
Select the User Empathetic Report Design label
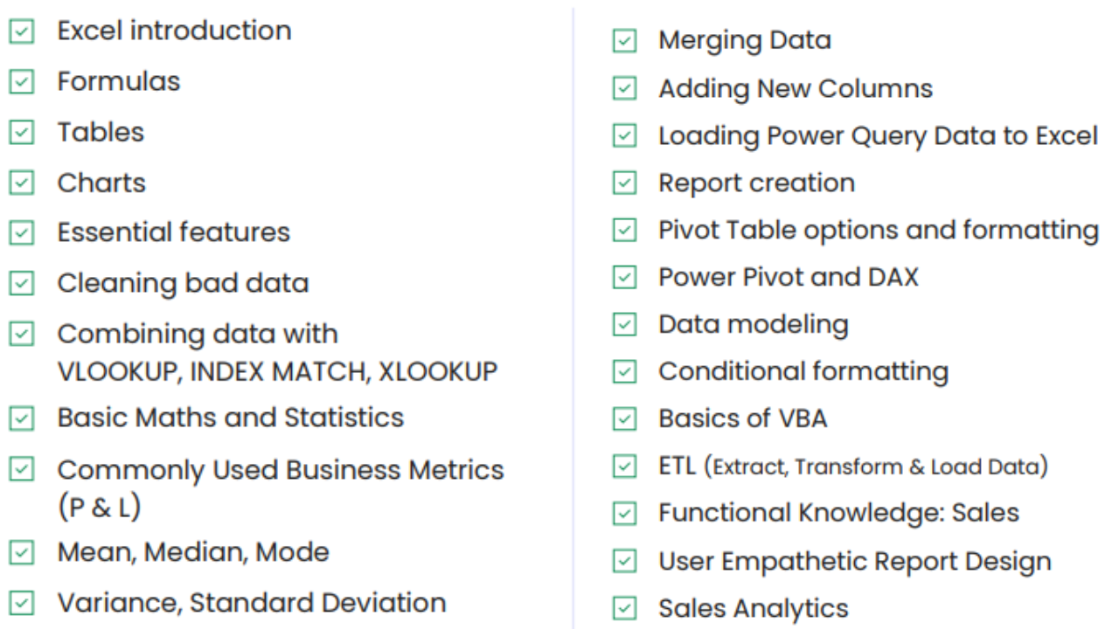[854, 561]
